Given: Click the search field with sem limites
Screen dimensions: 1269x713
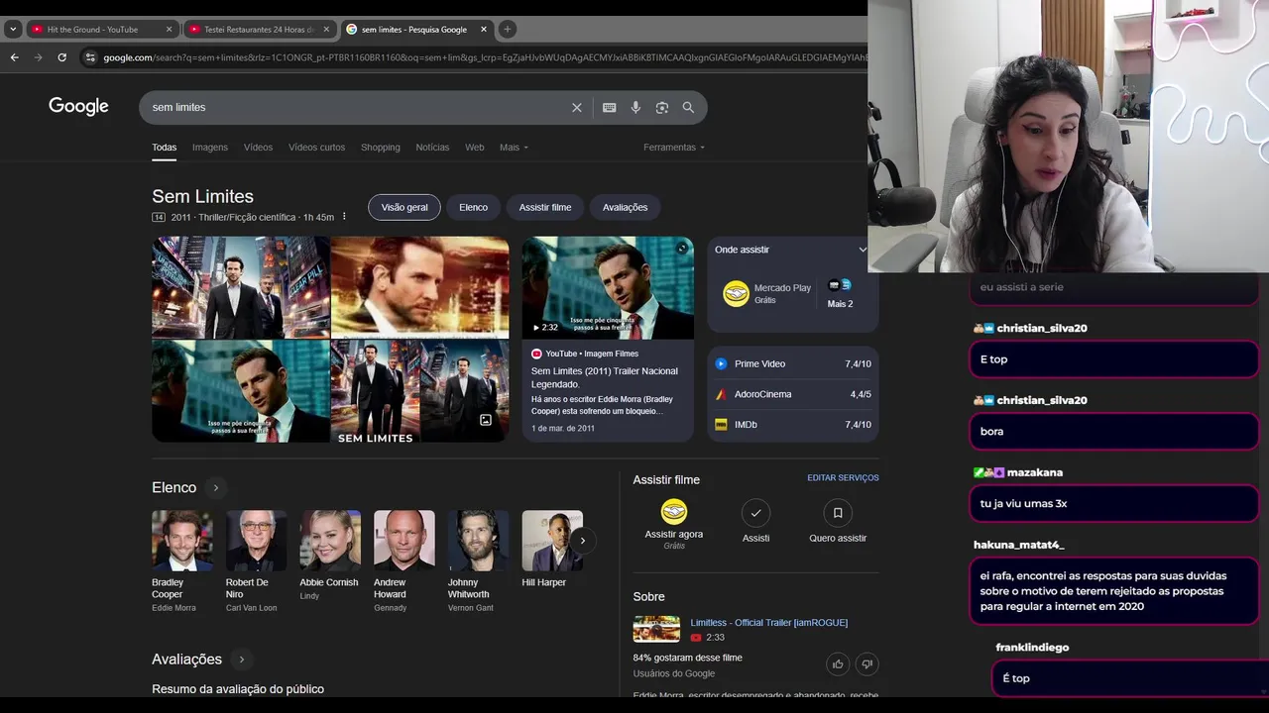Looking at the screenshot, I should [357, 107].
